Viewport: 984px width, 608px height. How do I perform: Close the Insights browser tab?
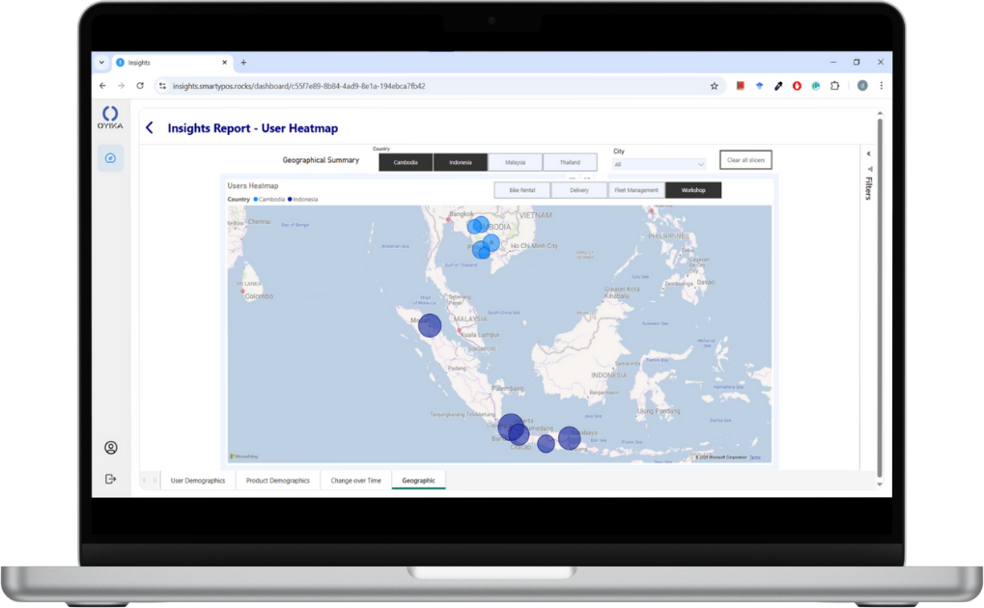(x=225, y=63)
